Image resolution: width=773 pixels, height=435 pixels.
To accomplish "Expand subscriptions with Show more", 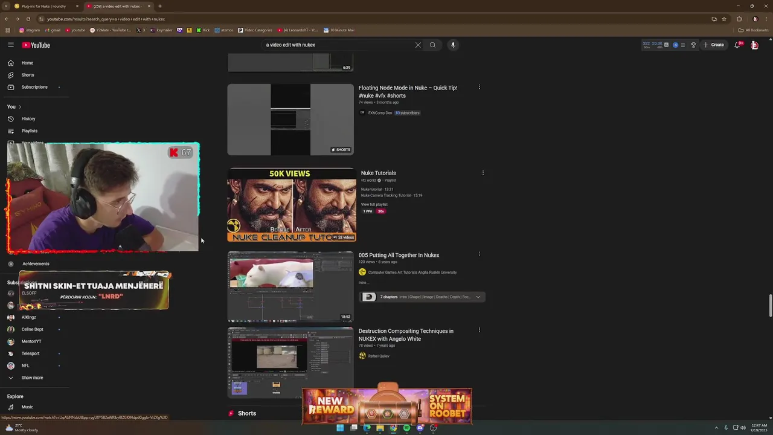I will (x=32, y=378).
